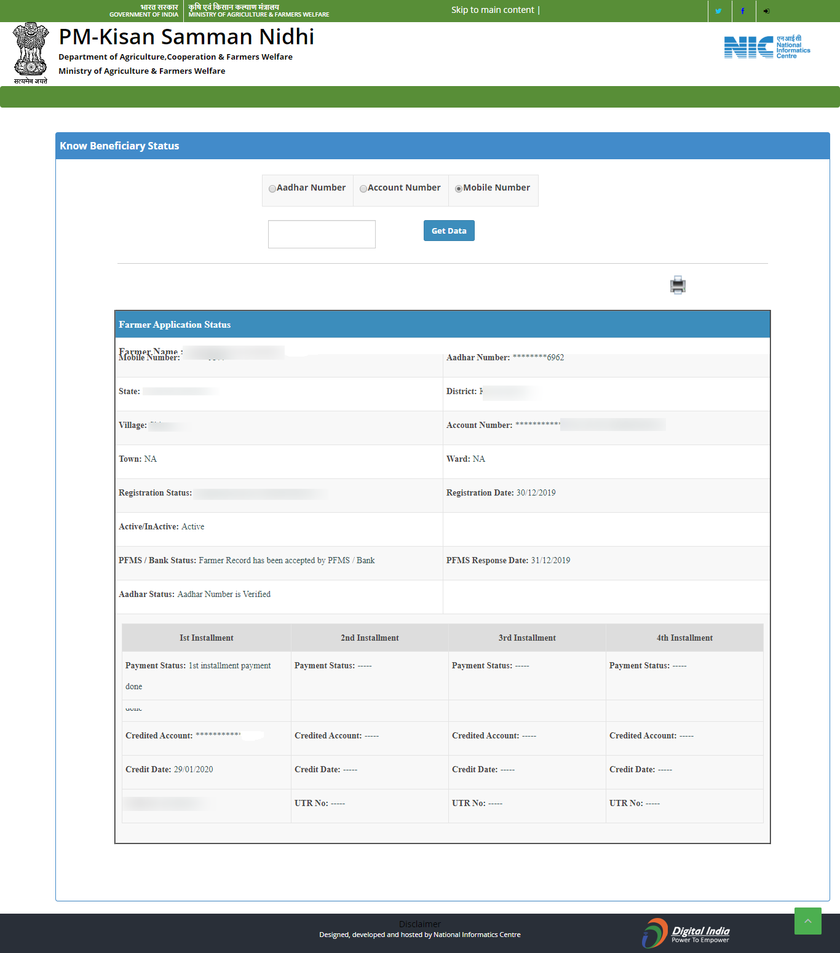
Task: Click the District label in status table
Action: (461, 391)
